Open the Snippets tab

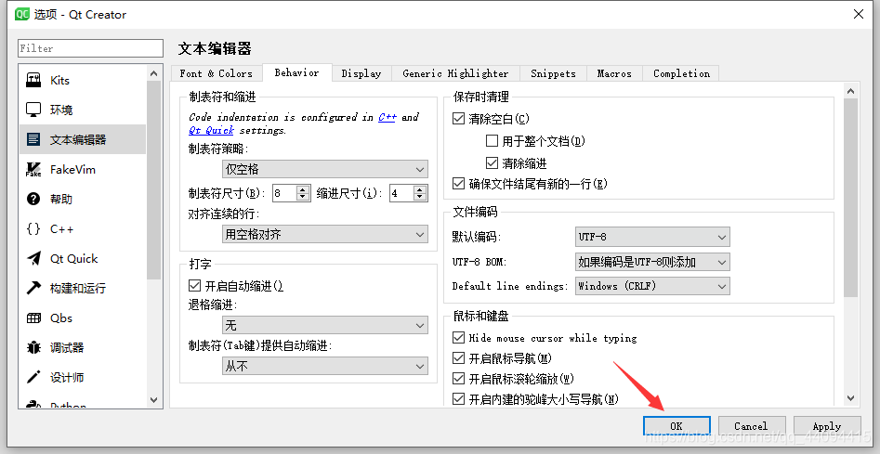[553, 73]
